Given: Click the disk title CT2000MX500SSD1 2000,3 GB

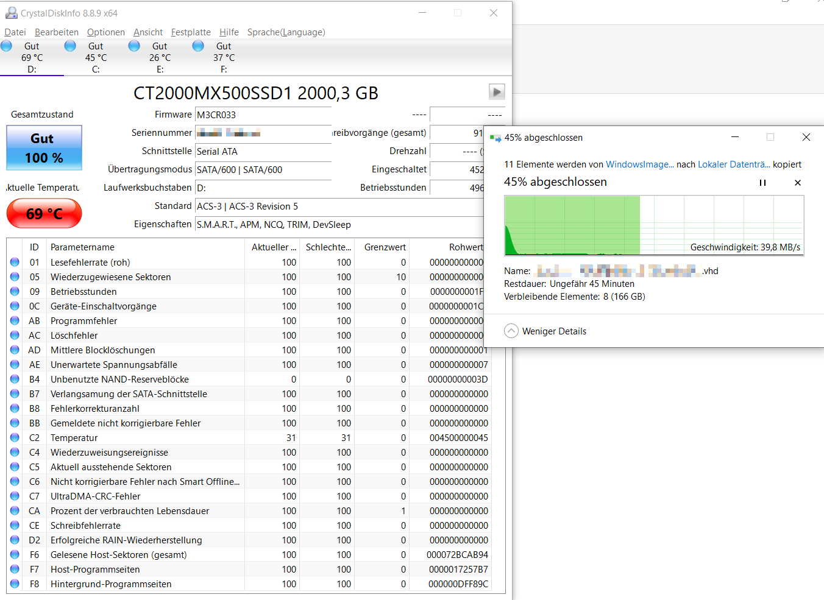Looking at the screenshot, I should click(256, 93).
